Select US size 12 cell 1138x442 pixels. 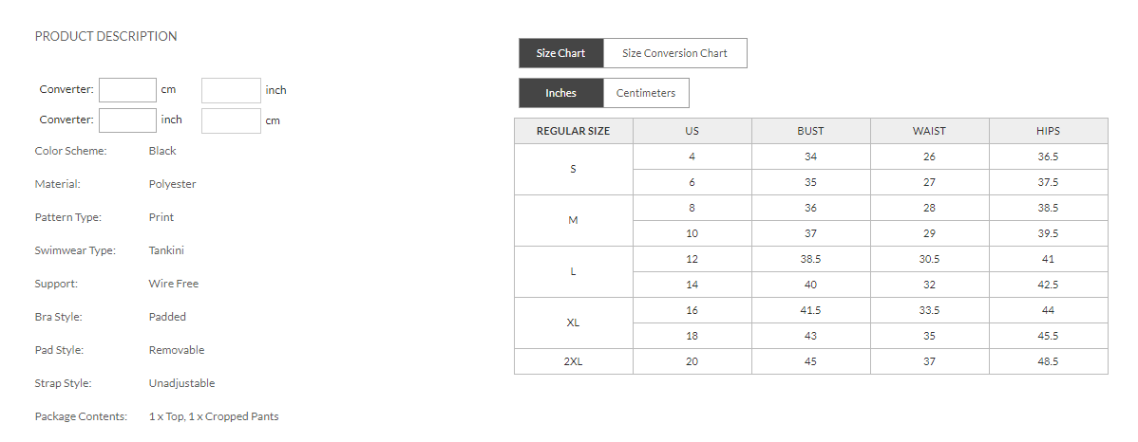(x=692, y=259)
